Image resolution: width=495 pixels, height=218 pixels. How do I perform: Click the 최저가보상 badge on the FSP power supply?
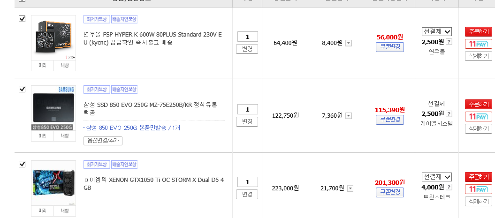point(97,20)
